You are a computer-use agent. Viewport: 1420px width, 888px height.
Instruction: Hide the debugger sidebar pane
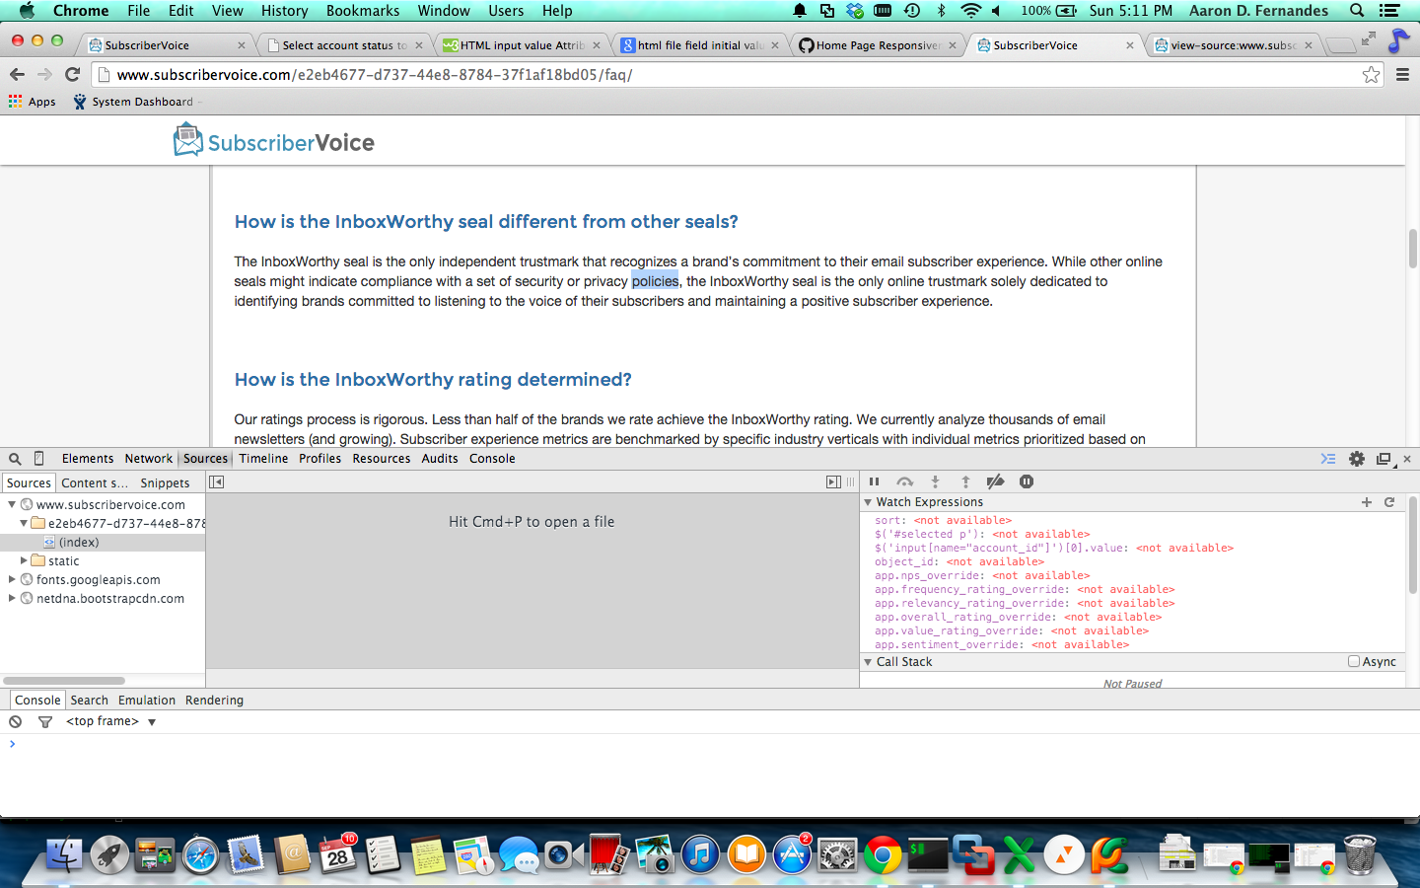coord(833,482)
